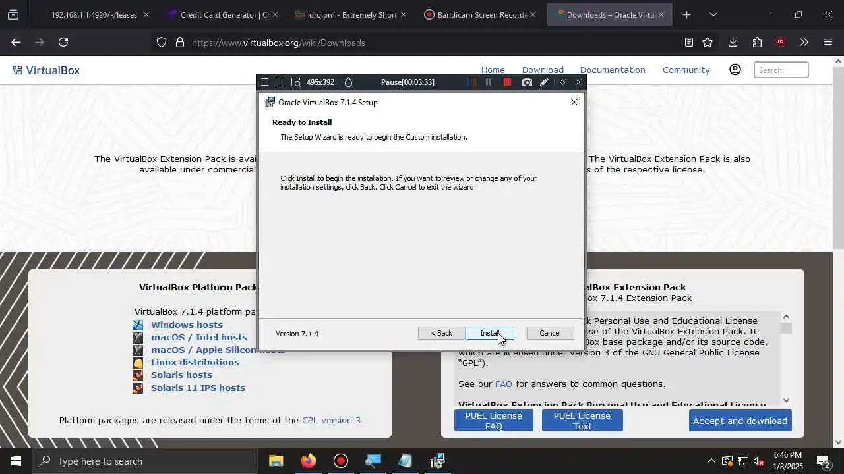Stop recording with the red square
This screenshot has width=844, height=474.
507,82
